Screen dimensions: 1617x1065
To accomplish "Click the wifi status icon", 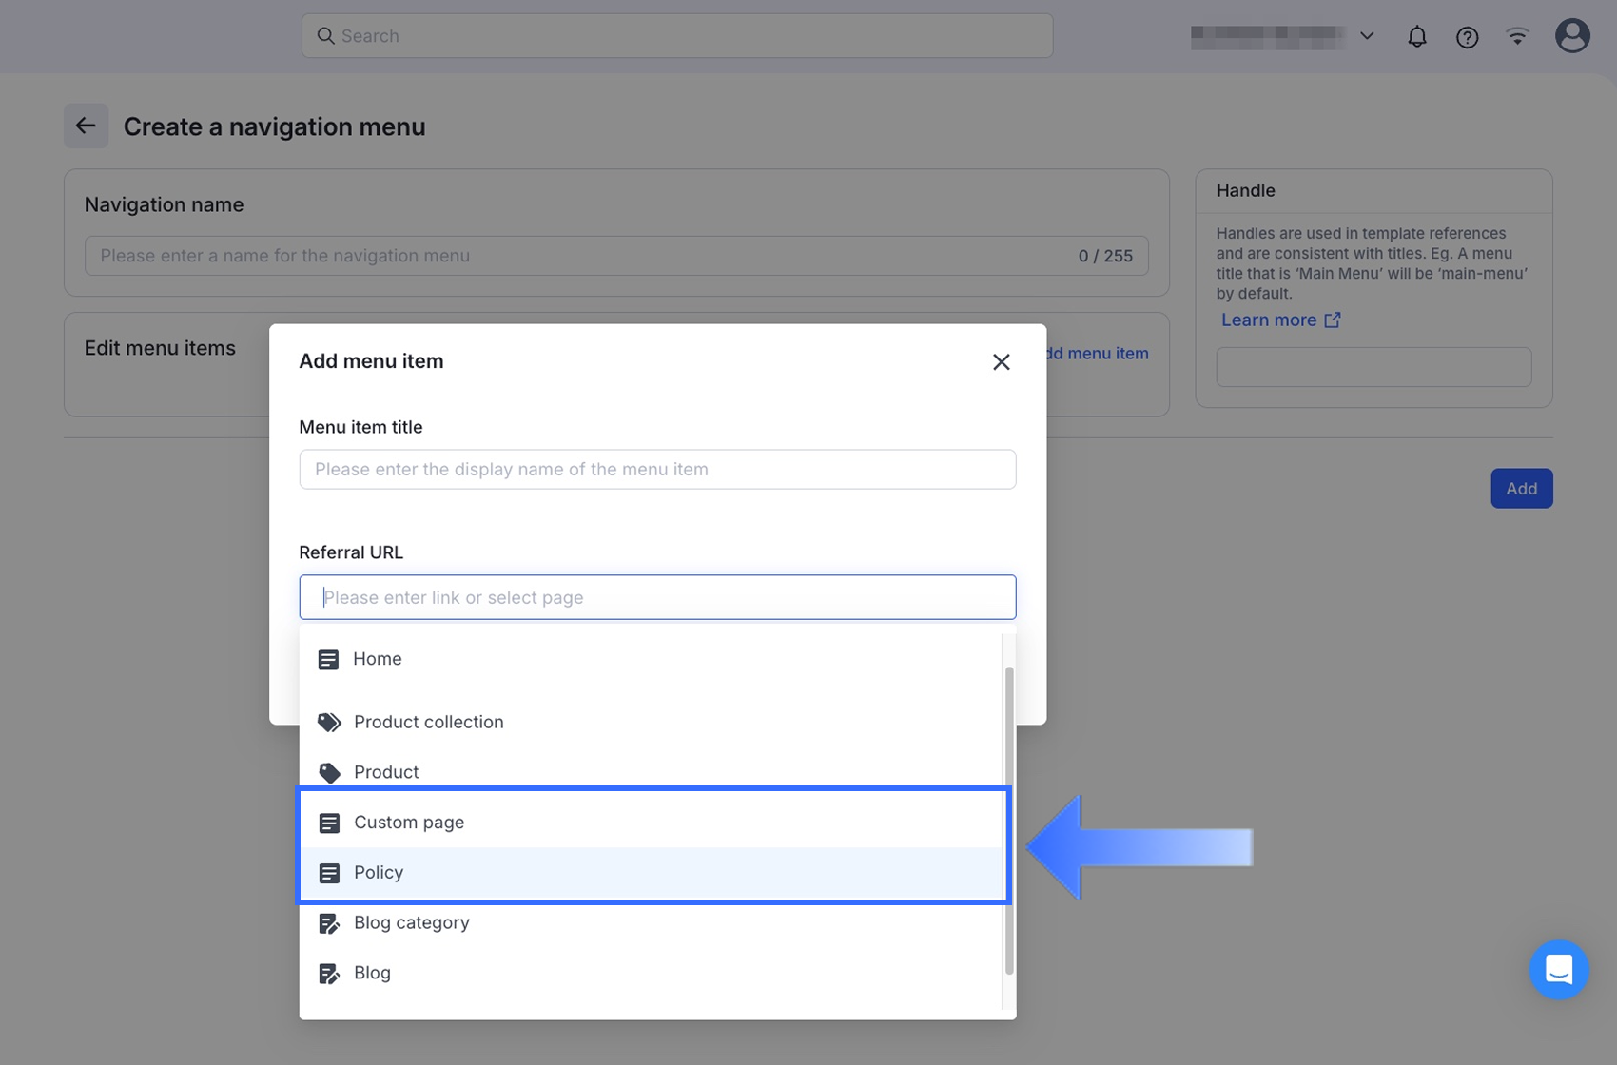I will [1517, 36].
